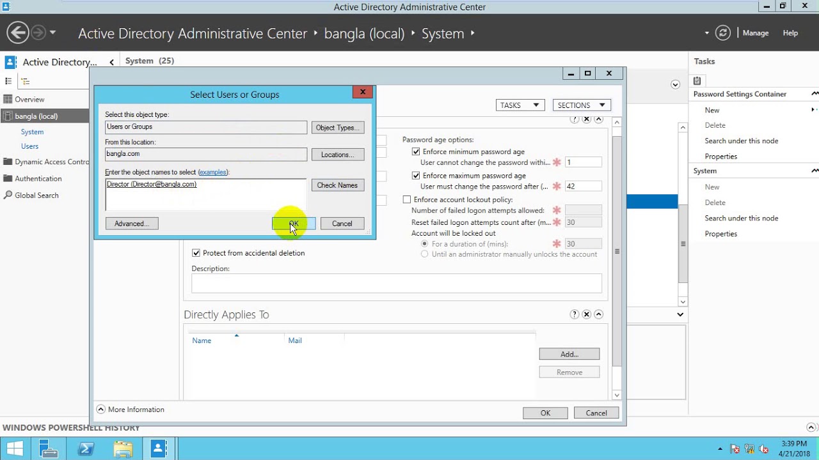819x460 pixels.
Task: Click Check Names button
Action: pos(337,185)
